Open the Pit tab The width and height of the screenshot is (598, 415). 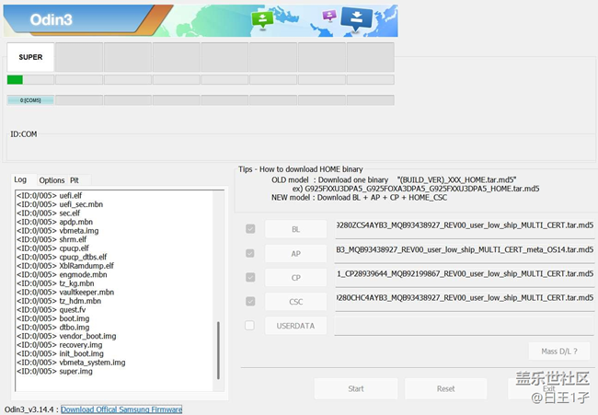(75, 180)
